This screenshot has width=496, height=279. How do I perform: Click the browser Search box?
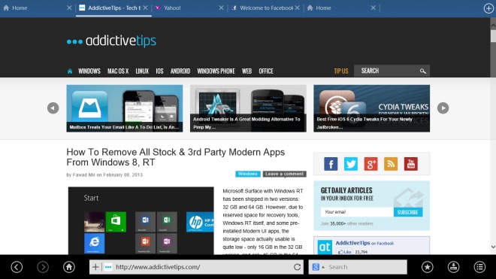coord(358,267)
